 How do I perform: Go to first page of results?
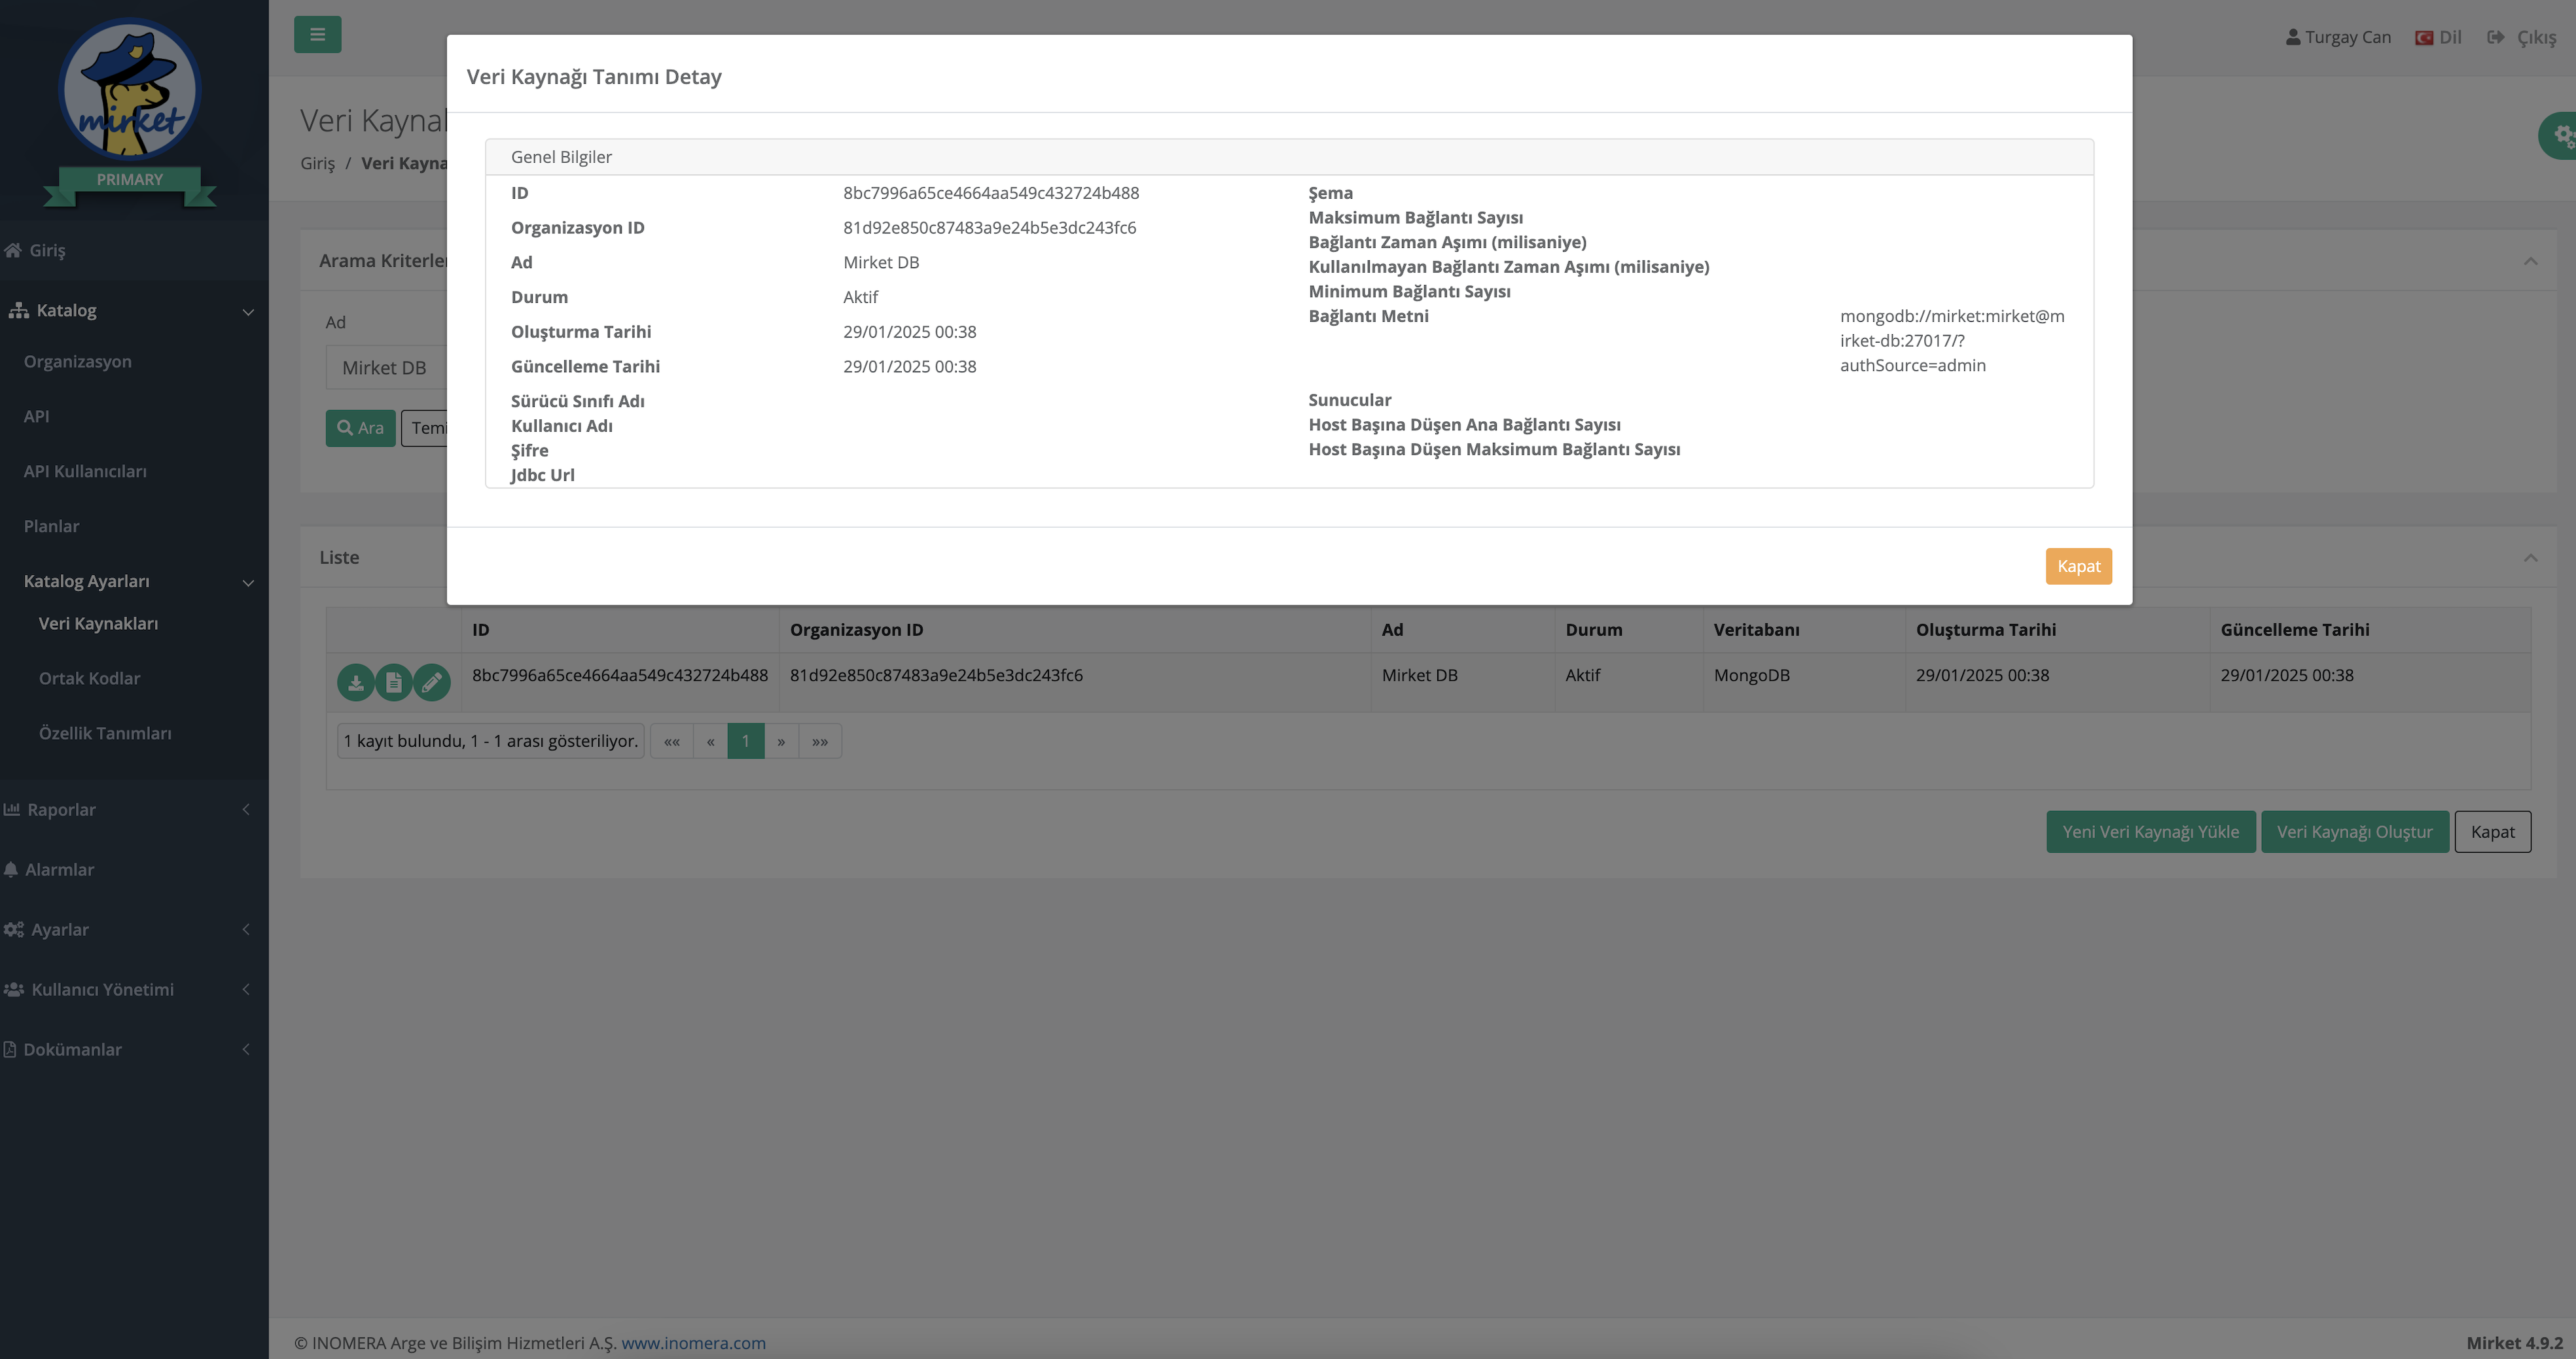tap(672, 740)
